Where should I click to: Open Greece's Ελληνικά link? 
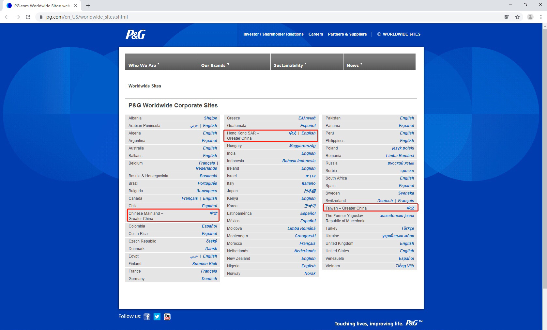tap(307, 118)
